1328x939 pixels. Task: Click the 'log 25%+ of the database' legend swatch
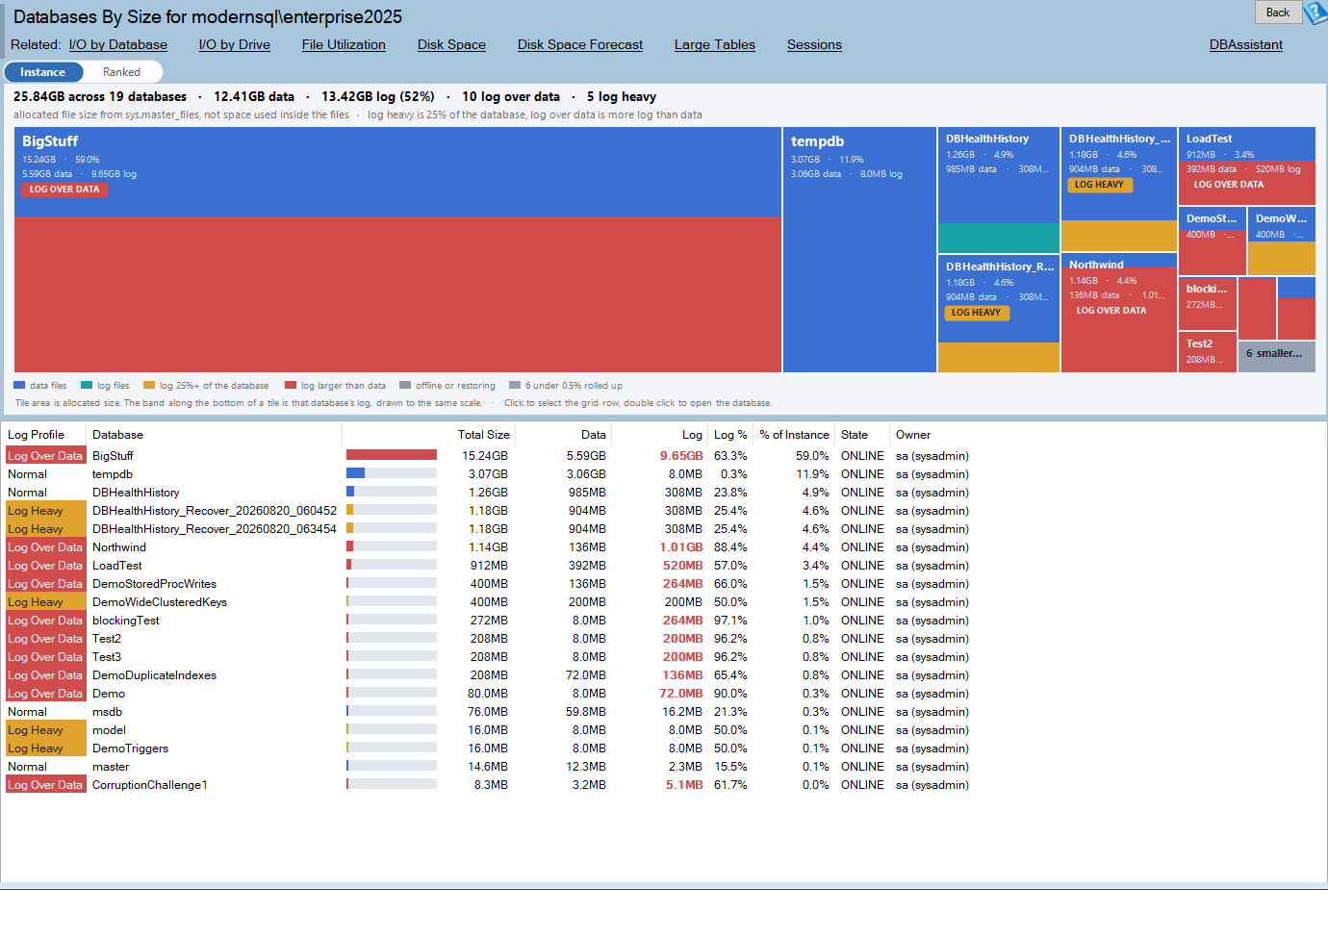coord(149,385)
